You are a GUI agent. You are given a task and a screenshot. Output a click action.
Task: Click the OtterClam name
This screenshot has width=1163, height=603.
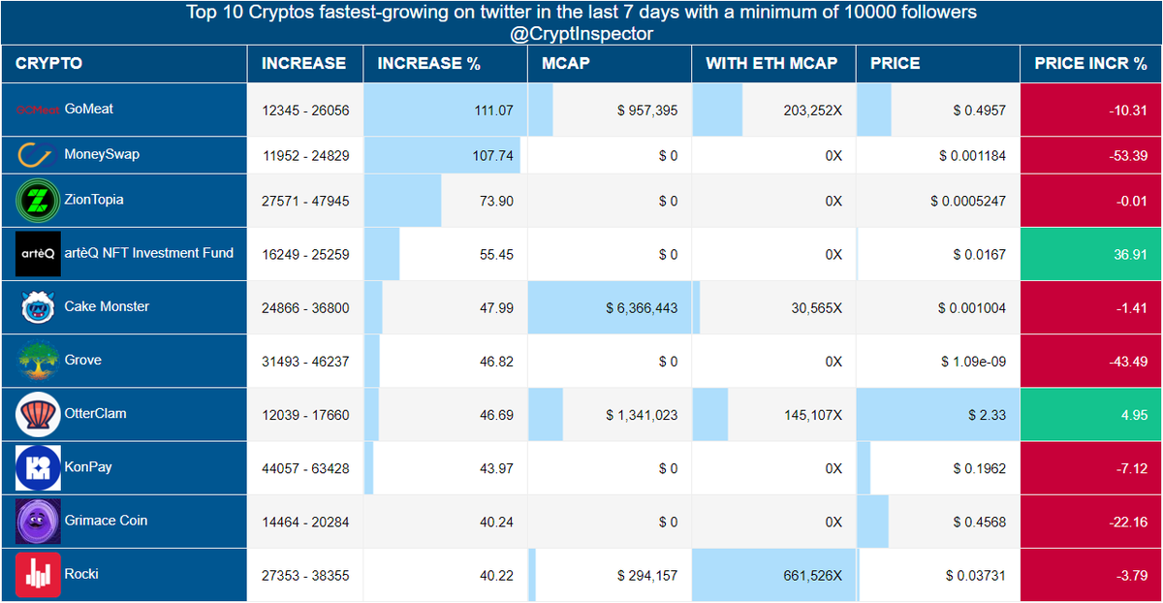coord(96,413)
